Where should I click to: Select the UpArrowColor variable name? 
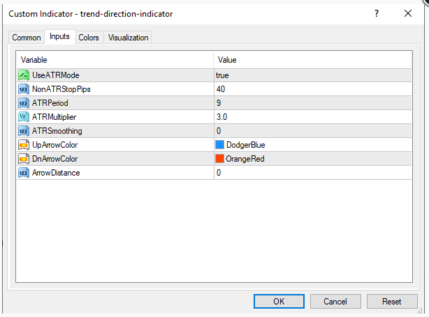[x=55, y=145]
